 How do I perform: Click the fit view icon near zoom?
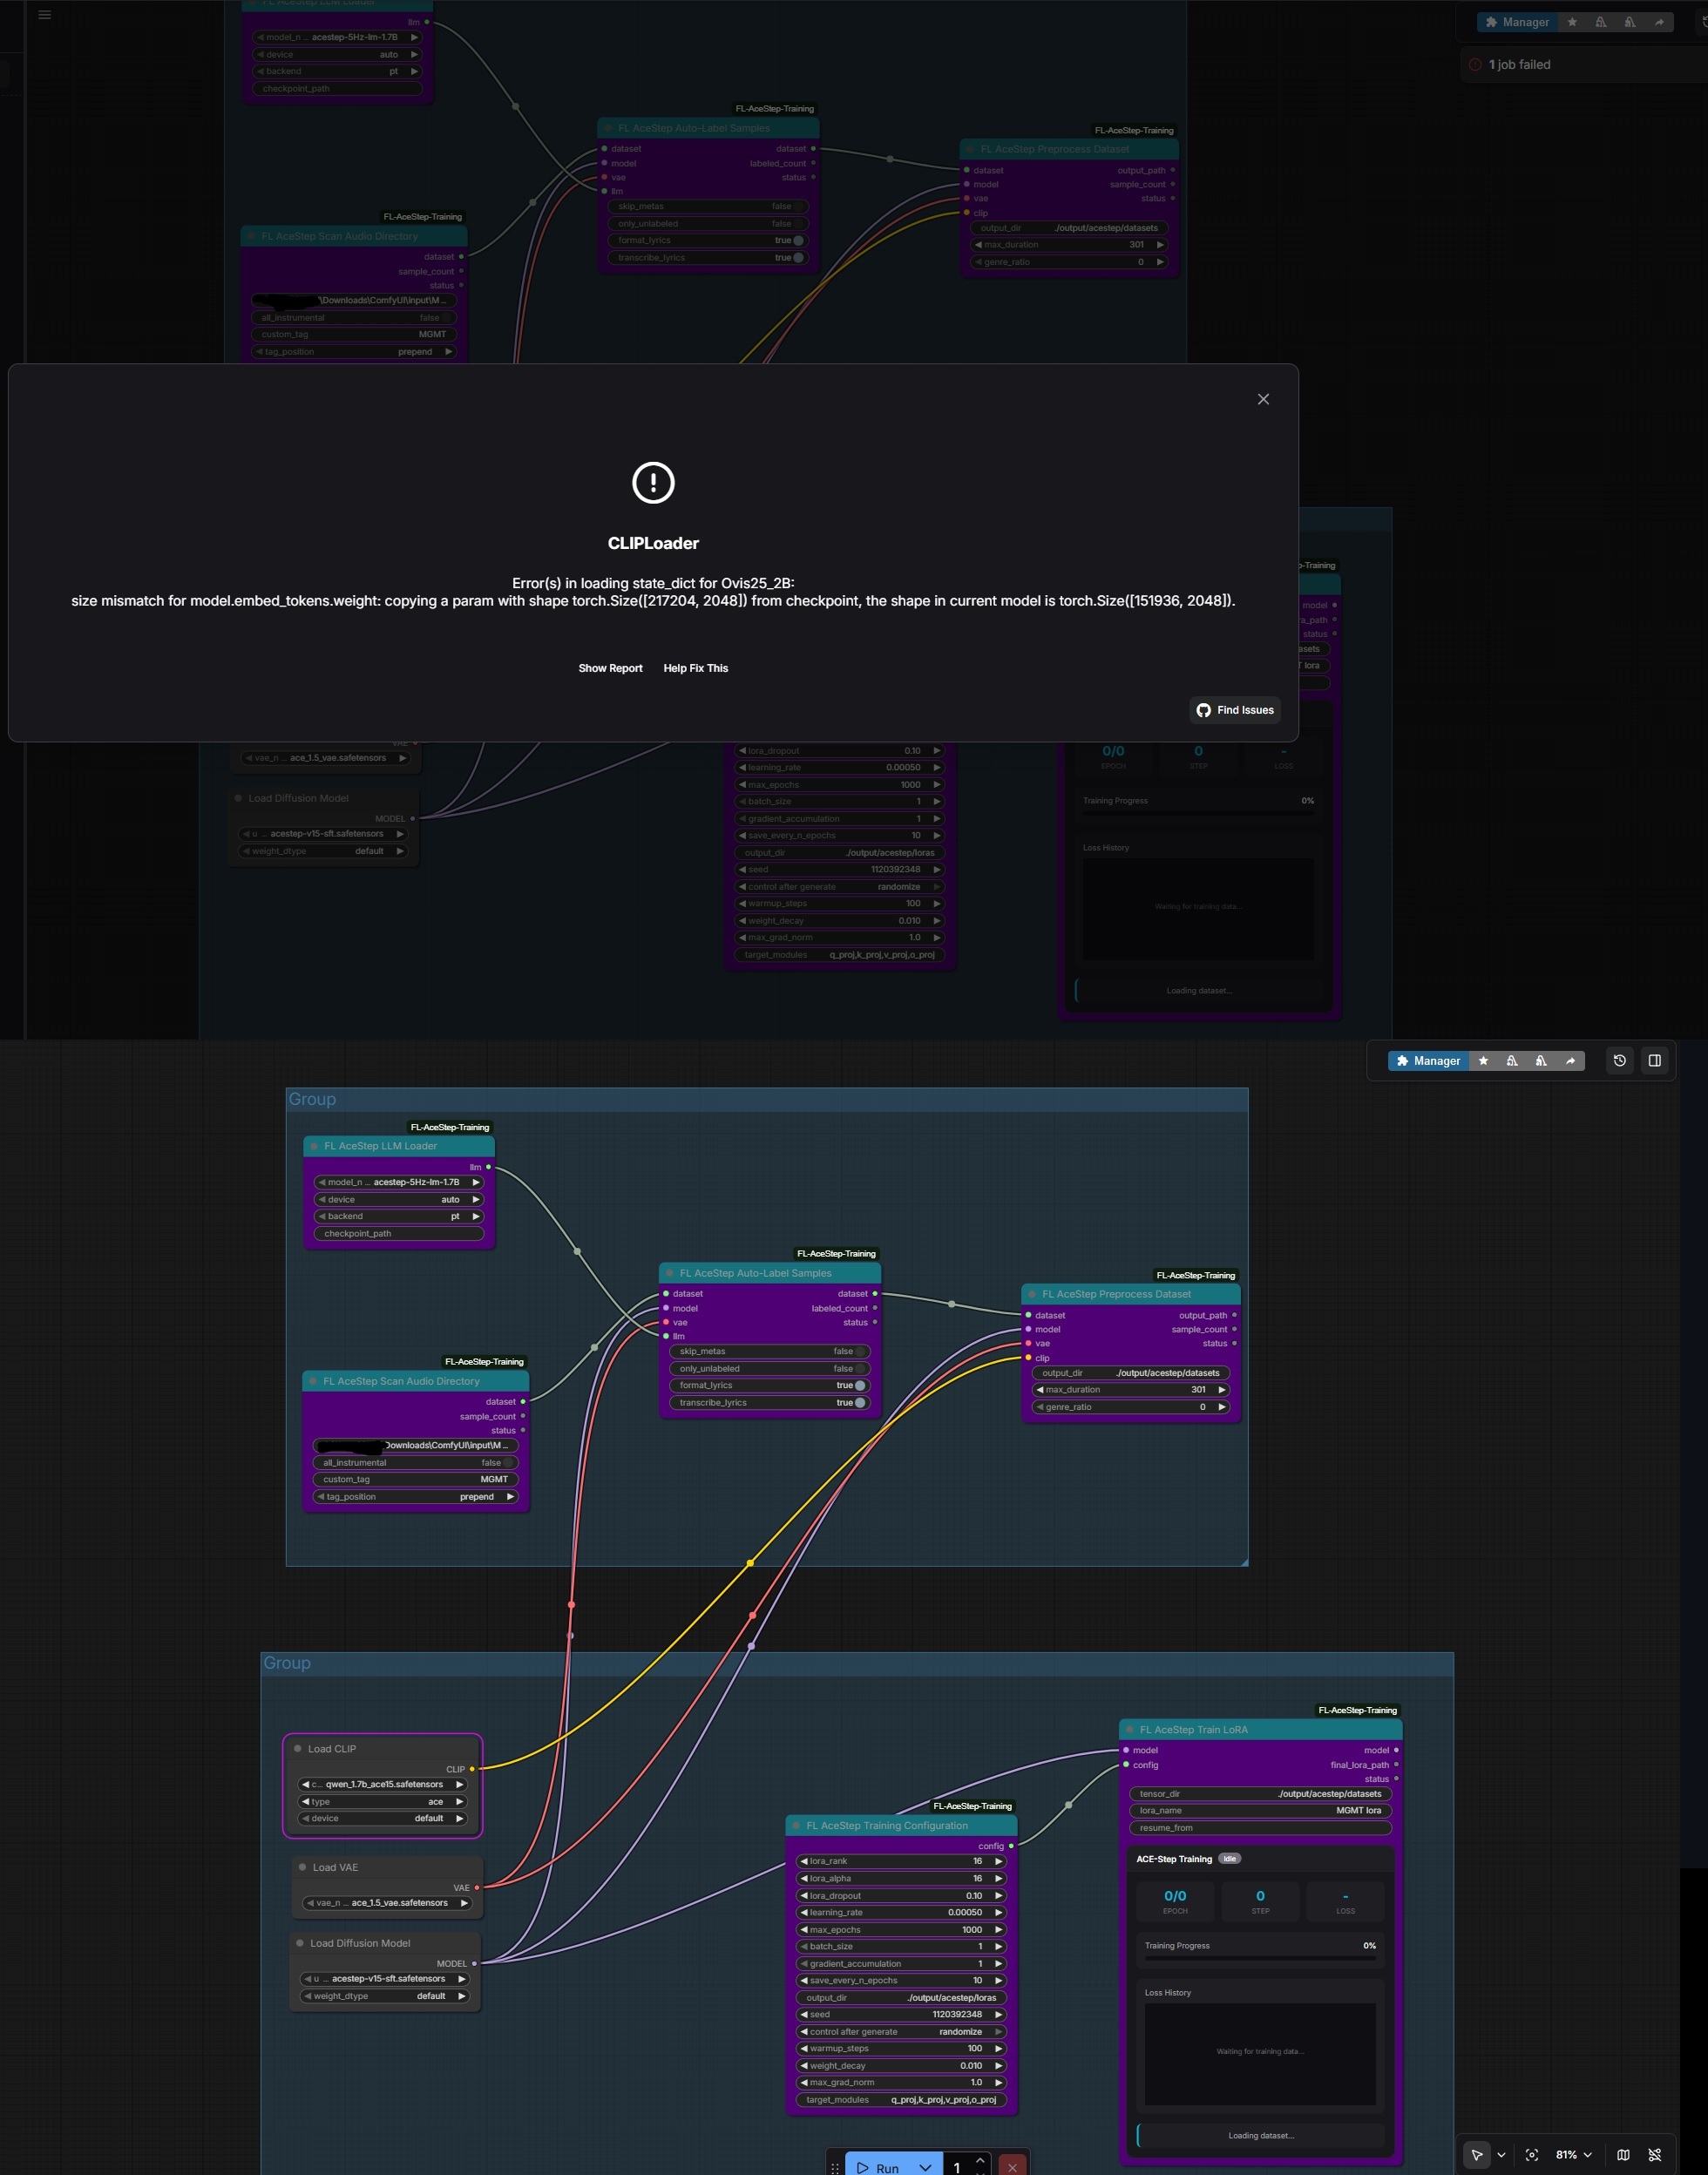pos(1531,2155)
